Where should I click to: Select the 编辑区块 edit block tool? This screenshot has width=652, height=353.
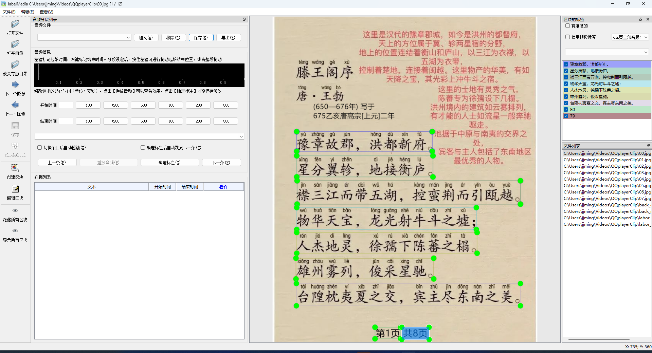coord(15,189)
